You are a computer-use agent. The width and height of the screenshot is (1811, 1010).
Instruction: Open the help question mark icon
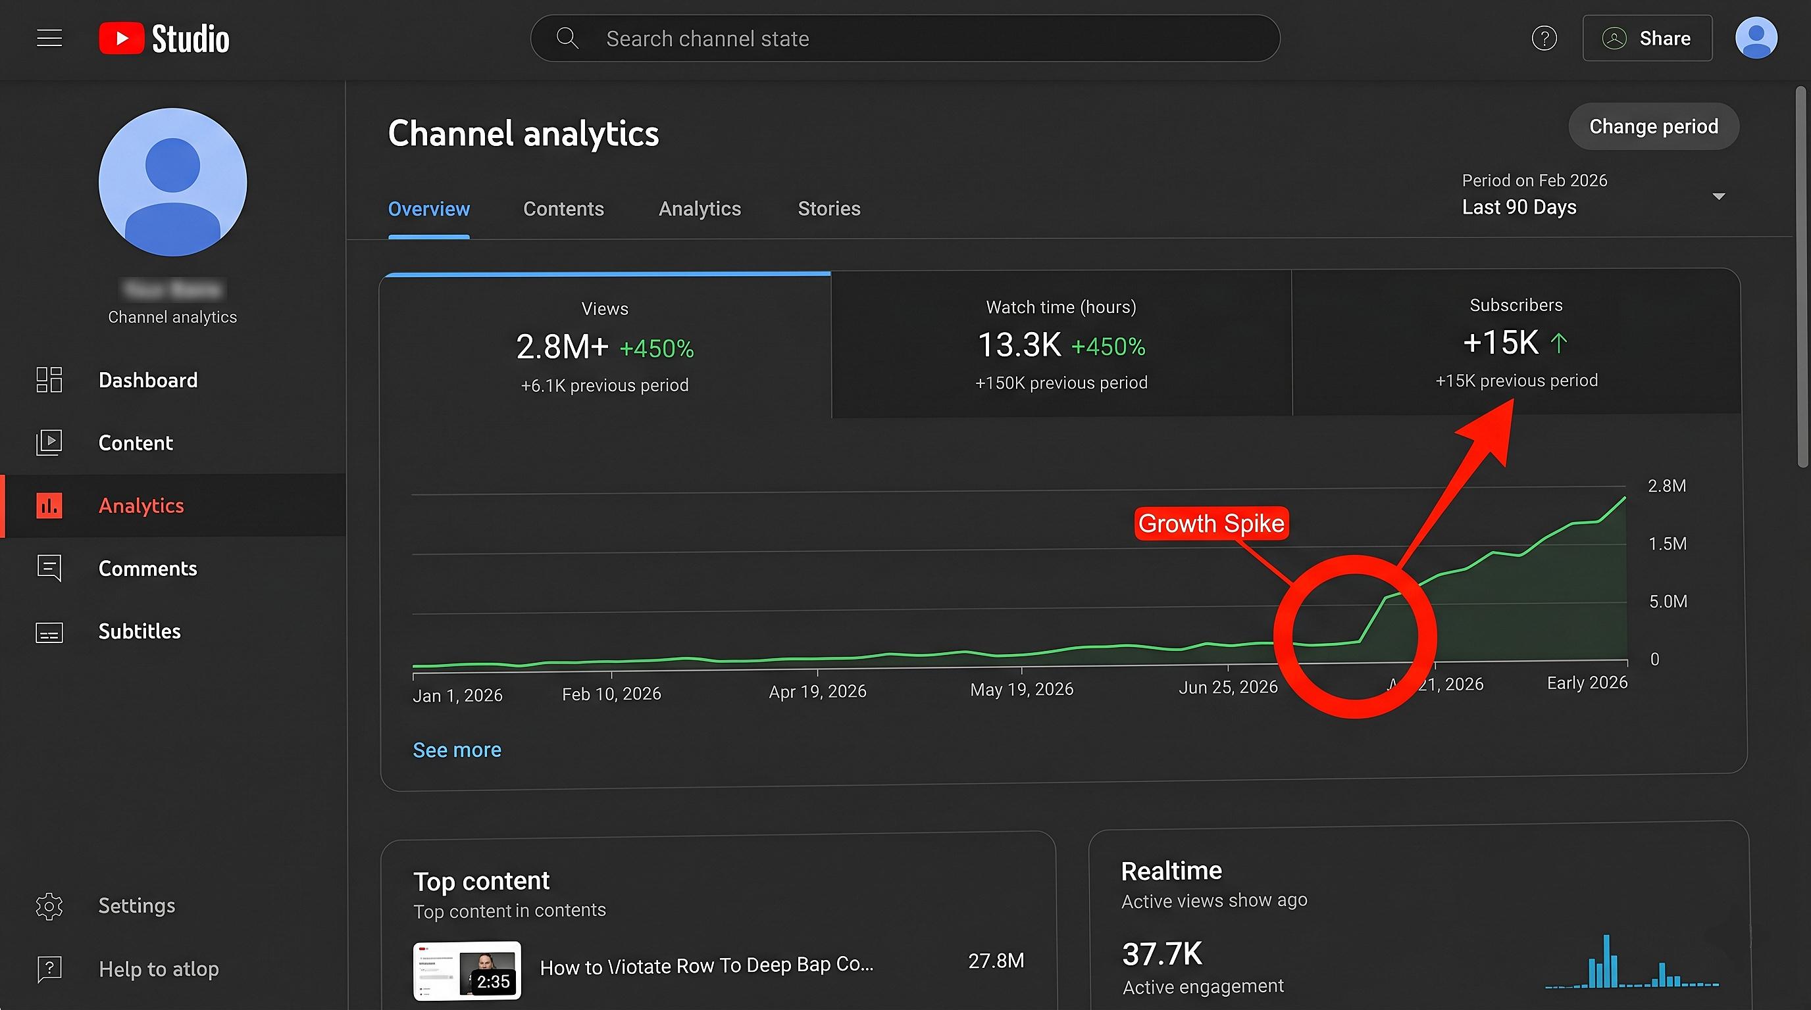pyautogui.click(x=1544, y=38)
